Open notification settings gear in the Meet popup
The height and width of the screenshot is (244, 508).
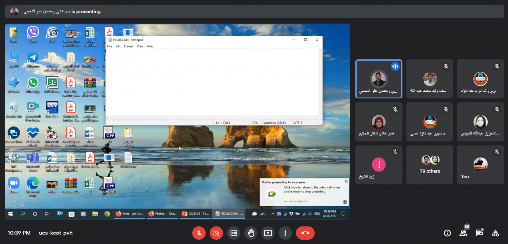(x=345, y=202)
